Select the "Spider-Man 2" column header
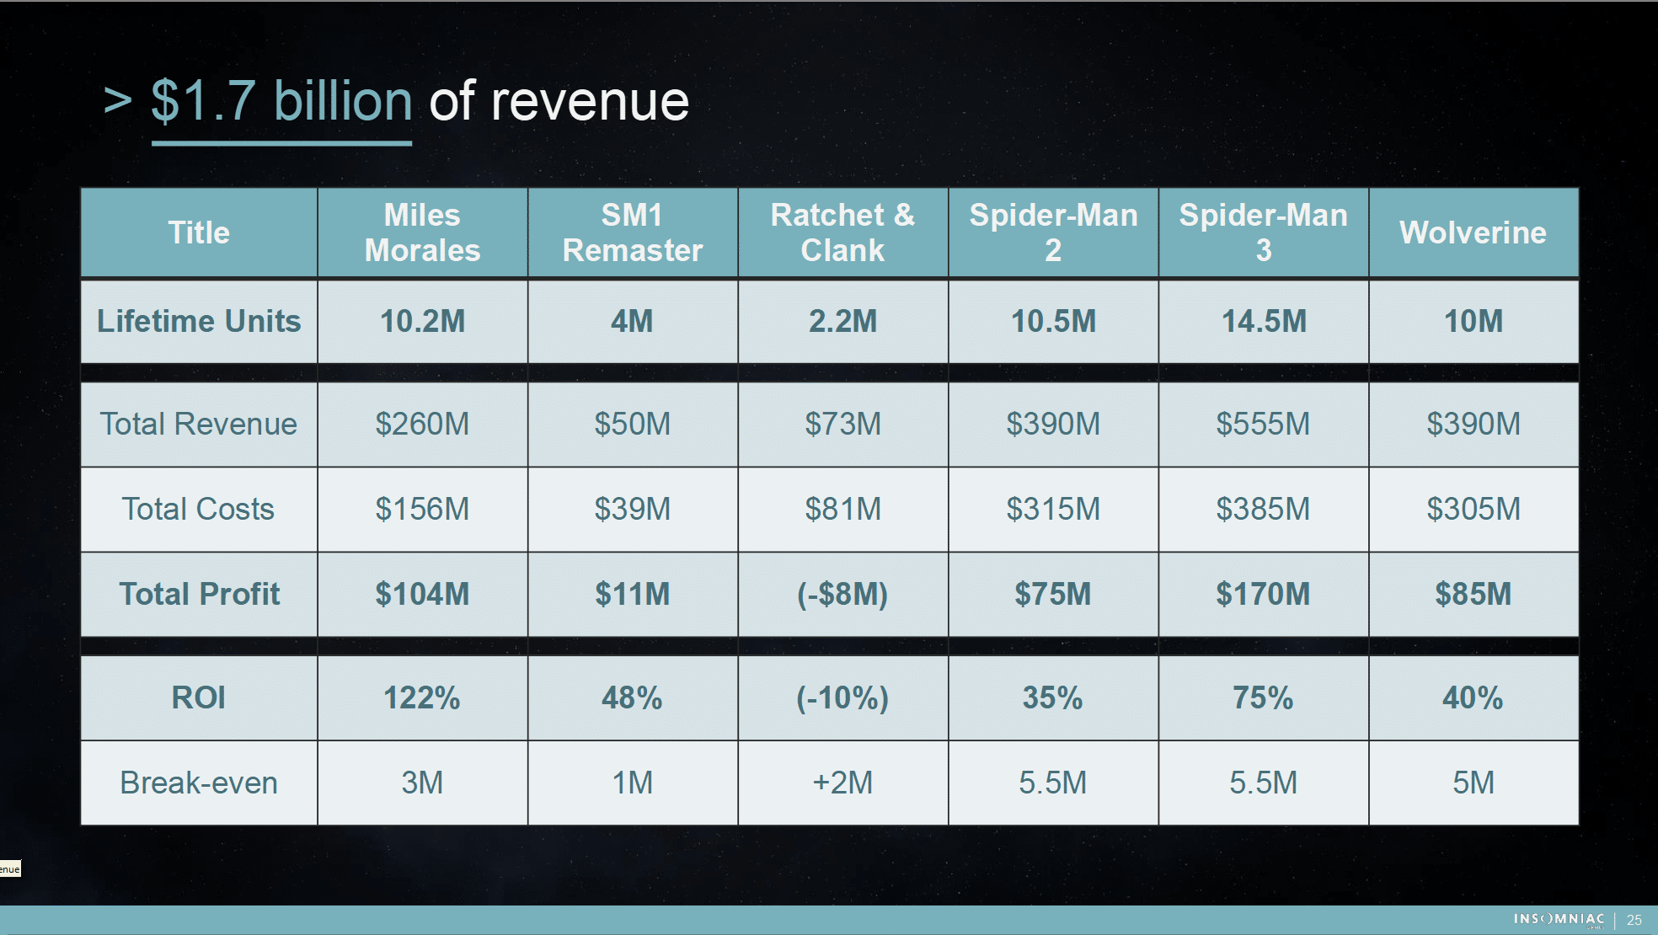Screen dimensions: 1658x935 click(1053, 232)
